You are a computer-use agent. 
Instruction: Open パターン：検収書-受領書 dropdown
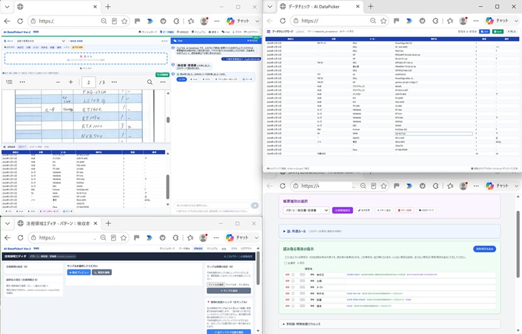pyautogui.click(x=306, y=210)
